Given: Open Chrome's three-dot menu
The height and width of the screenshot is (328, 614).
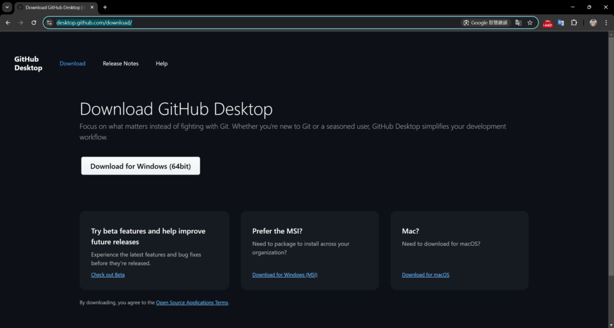Looking at the screenshot, I should click(606, 23).
